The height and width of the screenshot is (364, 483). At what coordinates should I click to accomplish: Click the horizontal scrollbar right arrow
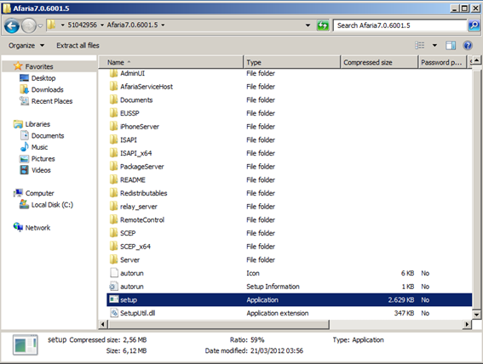click(x=468, y=324)
